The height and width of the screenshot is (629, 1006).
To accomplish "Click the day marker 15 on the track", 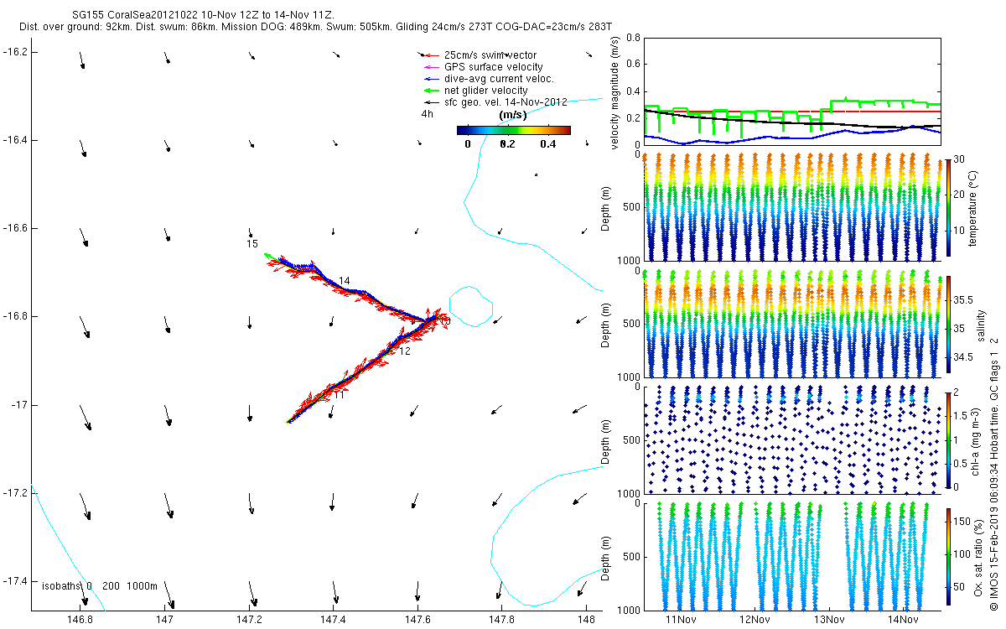I will tap(252, 244).
